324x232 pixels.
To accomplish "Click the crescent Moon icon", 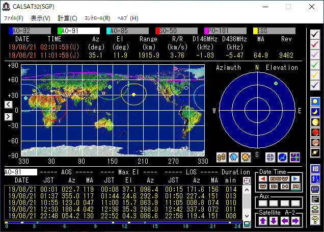I will (315, 112).
